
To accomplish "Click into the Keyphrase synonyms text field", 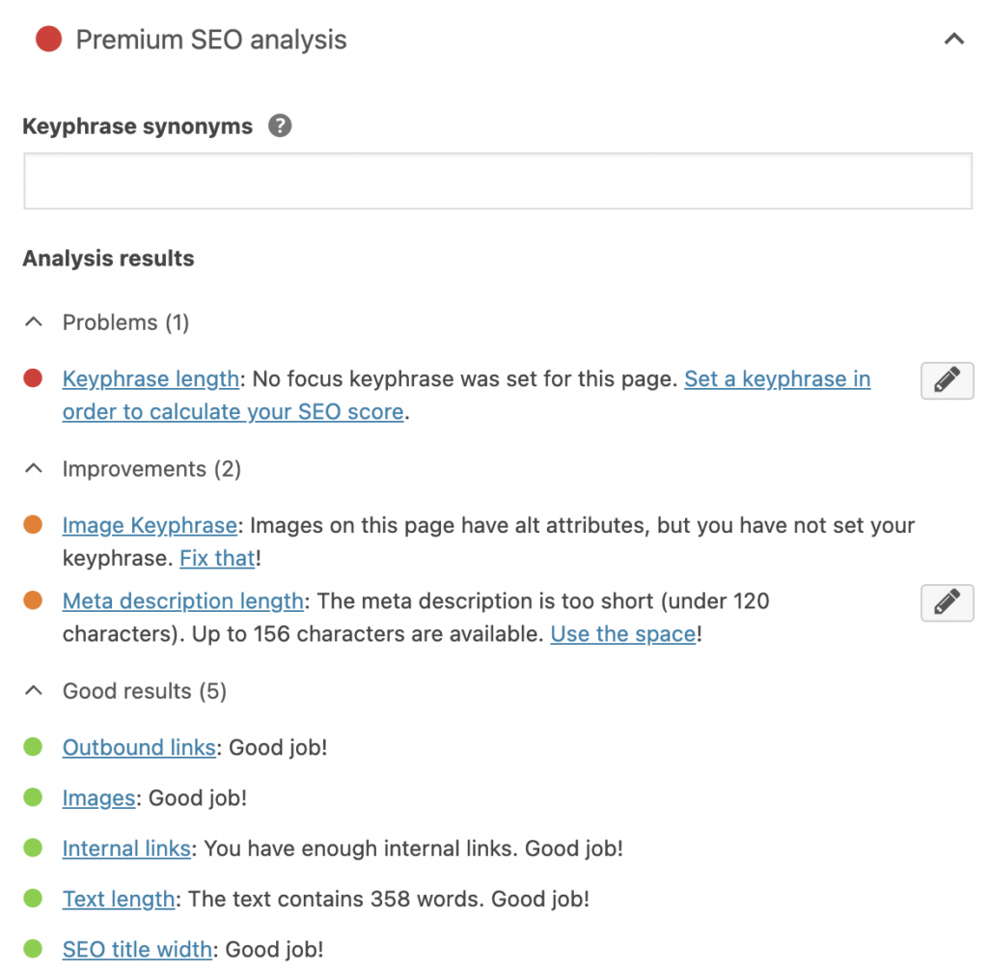I will (497, 181).
